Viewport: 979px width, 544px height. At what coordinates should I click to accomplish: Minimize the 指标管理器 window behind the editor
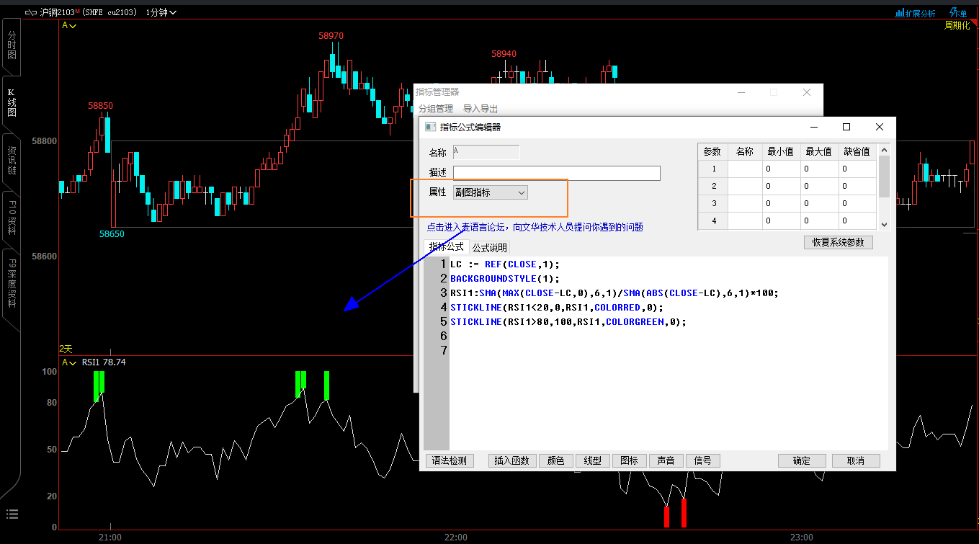[741, 92]
